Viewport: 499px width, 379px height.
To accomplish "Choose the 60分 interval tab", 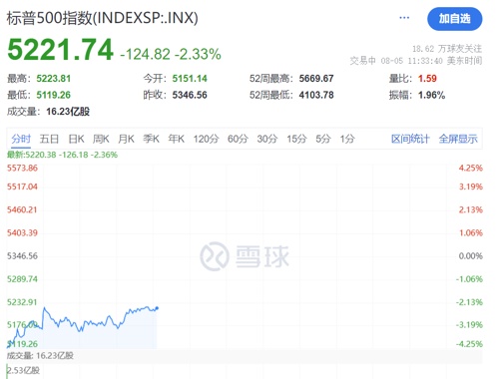I will point(238,139).
